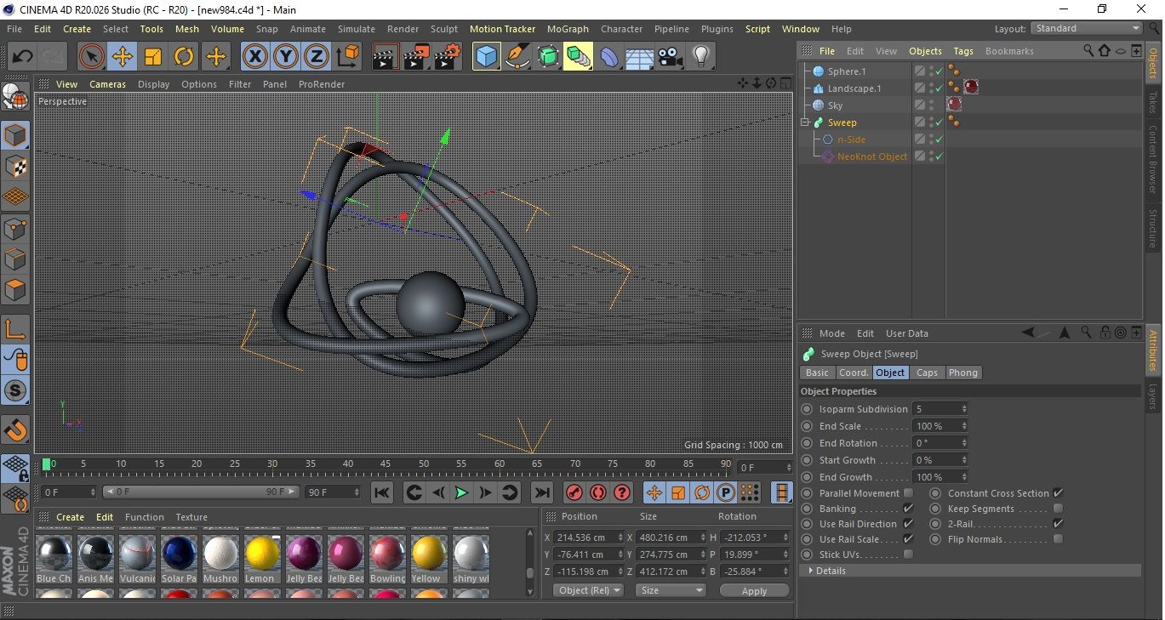Collapse the Sweep object hierarchy
This screenshot has width=1165, height=620.
coord(805,122)
